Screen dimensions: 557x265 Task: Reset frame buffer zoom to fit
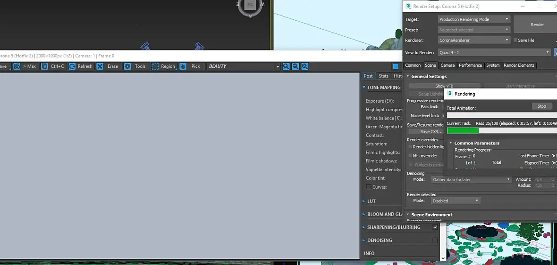point(304,66)
